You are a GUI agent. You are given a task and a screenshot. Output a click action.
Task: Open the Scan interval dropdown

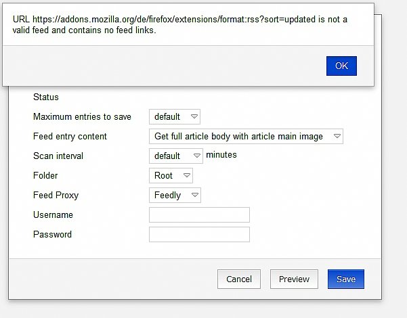click(175, 156)
